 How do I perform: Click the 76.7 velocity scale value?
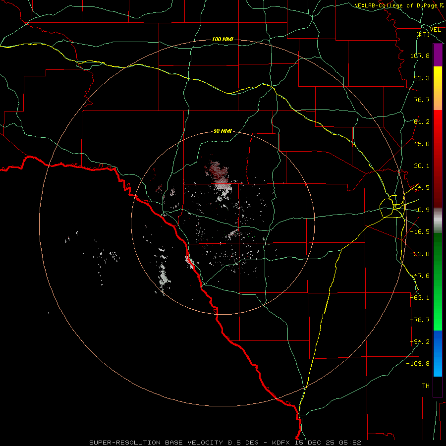point(422,100)
